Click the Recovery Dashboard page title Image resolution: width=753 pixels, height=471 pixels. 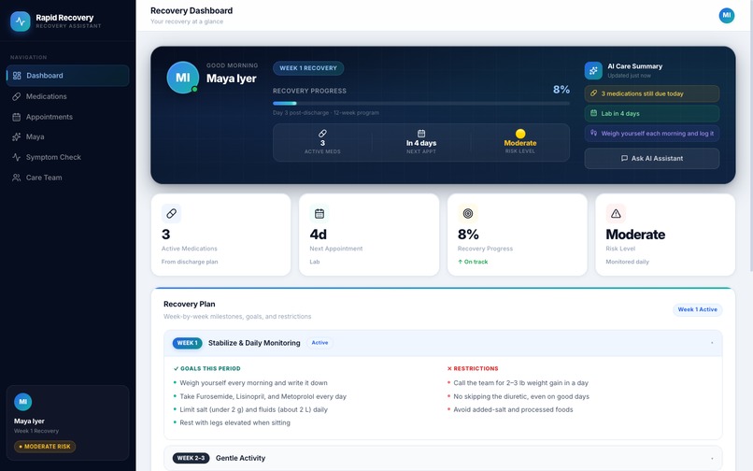(192, 10)
